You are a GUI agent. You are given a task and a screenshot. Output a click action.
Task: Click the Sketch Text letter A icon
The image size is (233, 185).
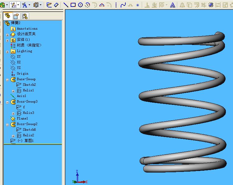pos(172,5)
